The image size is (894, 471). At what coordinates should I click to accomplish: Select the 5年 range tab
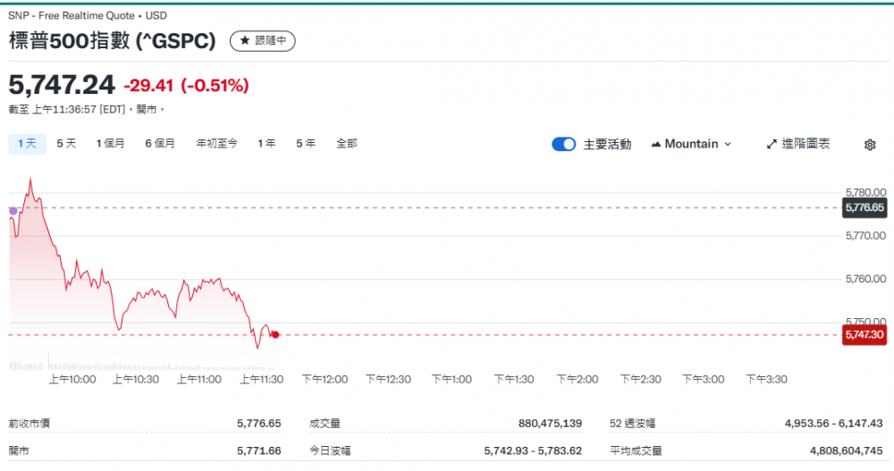[x=306, y=143]
